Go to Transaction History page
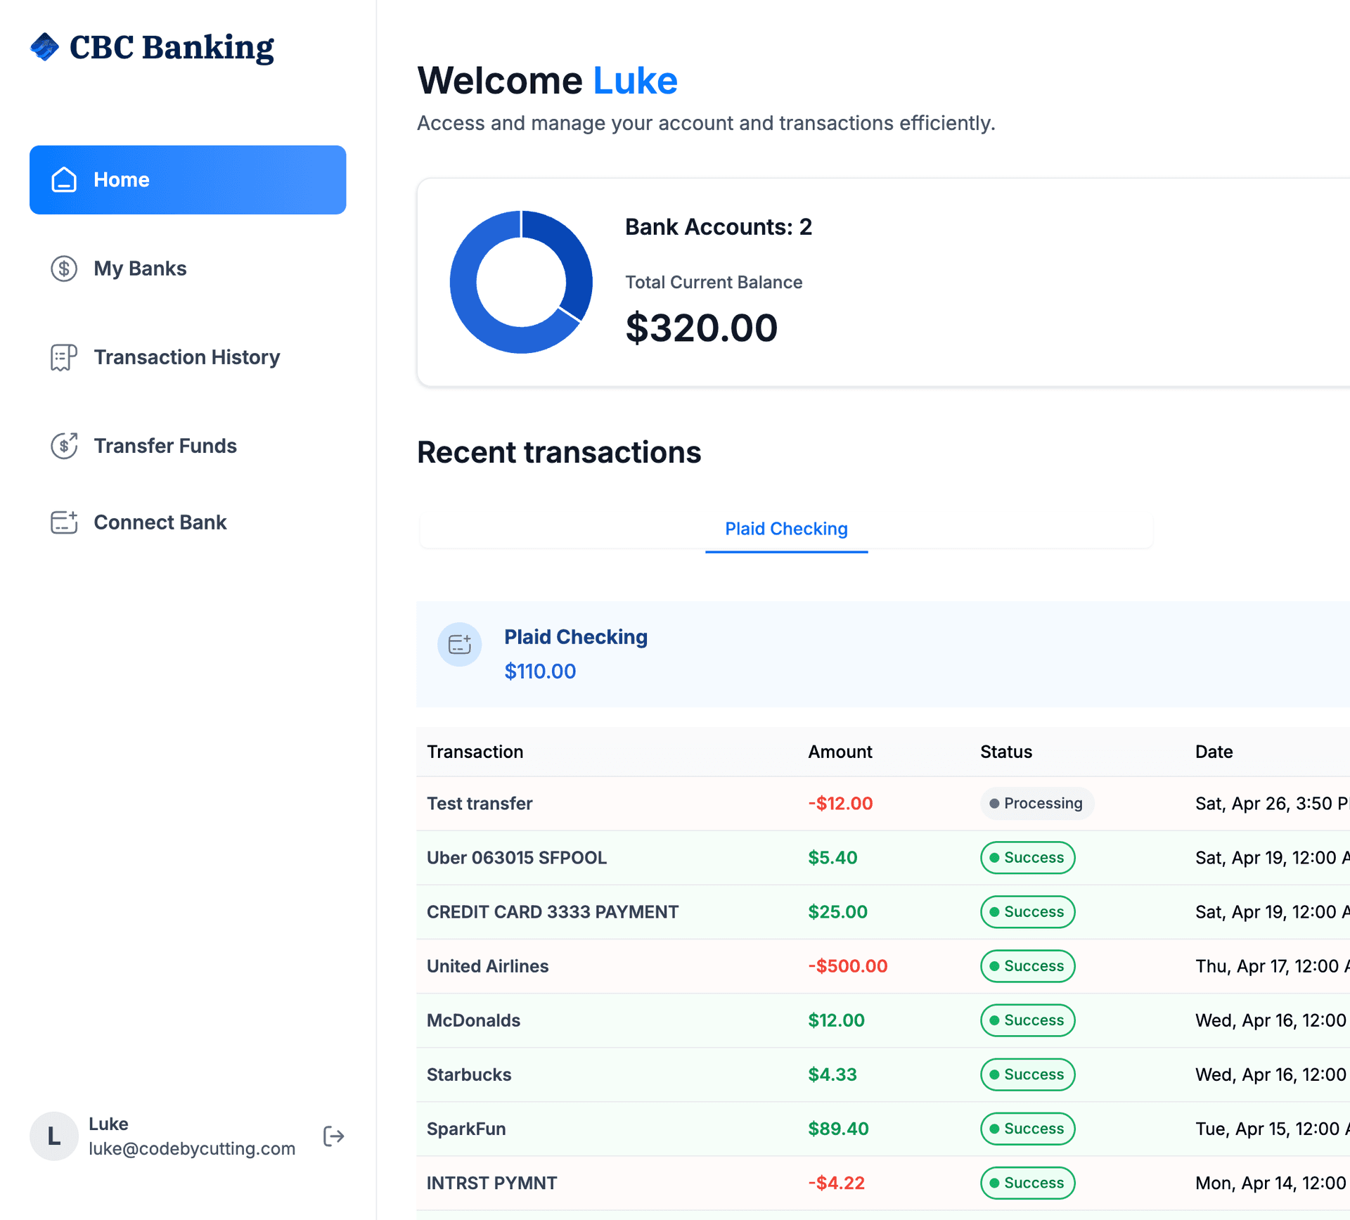The image size is (1350, 1220). [186, 357]
